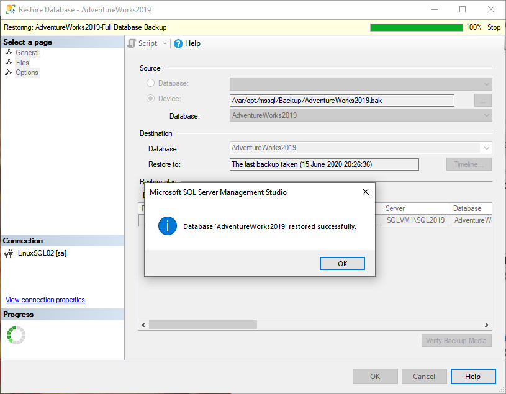Open the Script toolbar button

[x=142, y=43]
